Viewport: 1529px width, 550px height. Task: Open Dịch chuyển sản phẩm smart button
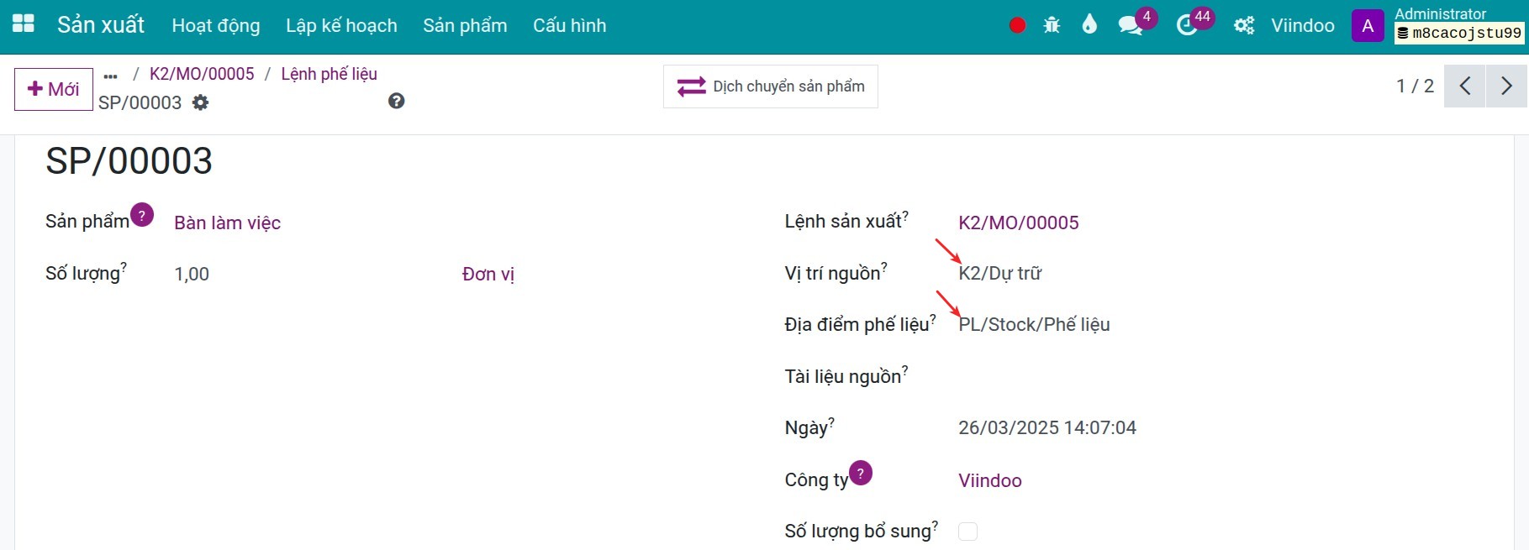(771, 86)
